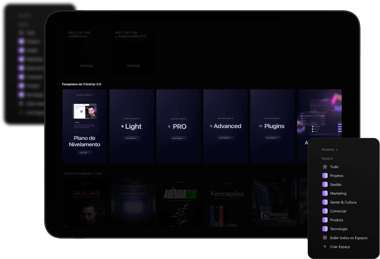Click the Espaços section label
The image size is (380, 259).
[x=327, y=158]
